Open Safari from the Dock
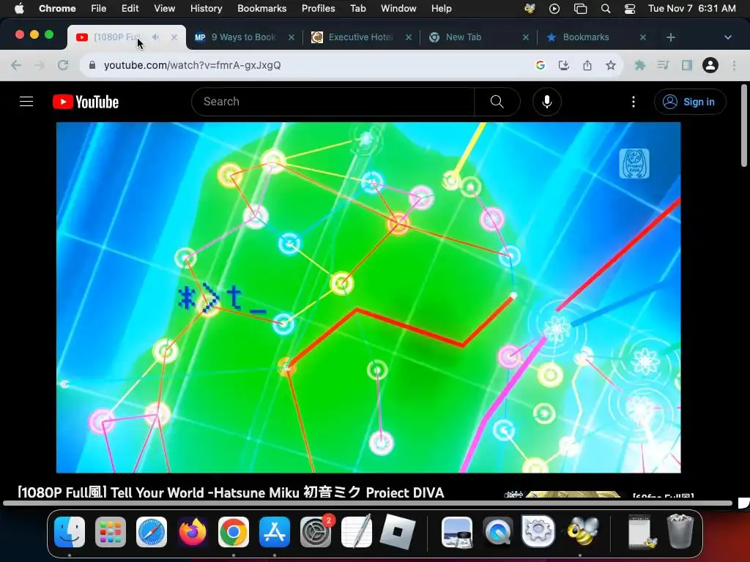Viewport: 750px width, 562px height. pos(152,531)
